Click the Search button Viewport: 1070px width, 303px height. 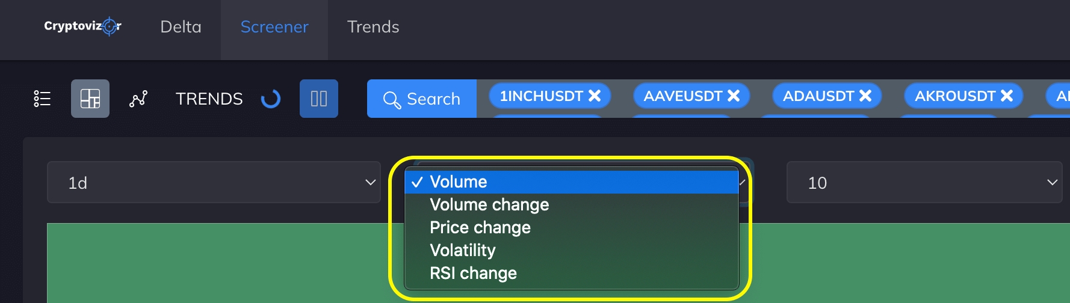pos(422,99)
